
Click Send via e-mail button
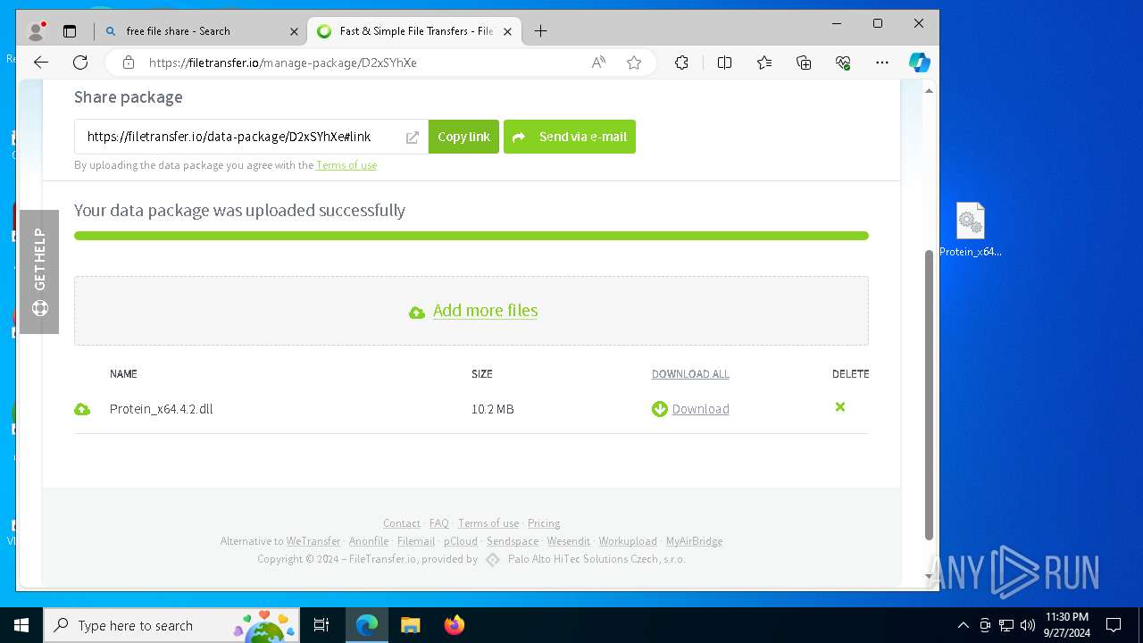point(570,137)
